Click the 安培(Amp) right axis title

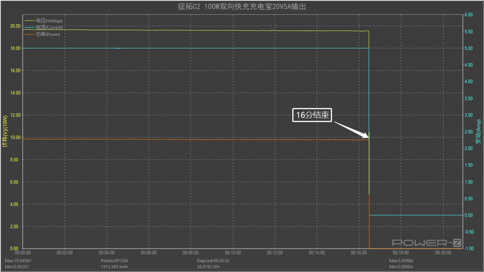coord(478,132)
